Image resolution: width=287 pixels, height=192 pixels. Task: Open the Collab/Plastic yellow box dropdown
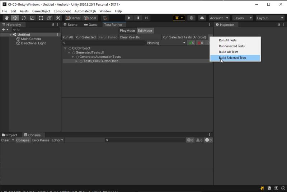pos(179,18)
